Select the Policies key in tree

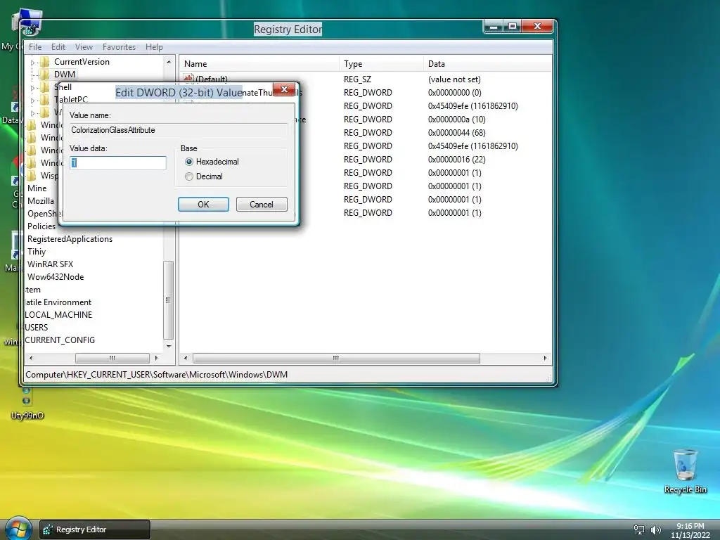[x=41, y=226]
